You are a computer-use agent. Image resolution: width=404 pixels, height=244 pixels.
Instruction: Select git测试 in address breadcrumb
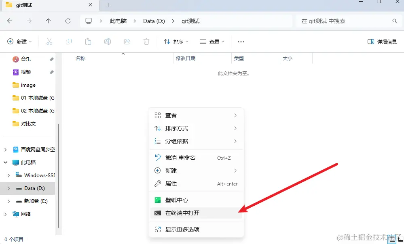[190, 21]
